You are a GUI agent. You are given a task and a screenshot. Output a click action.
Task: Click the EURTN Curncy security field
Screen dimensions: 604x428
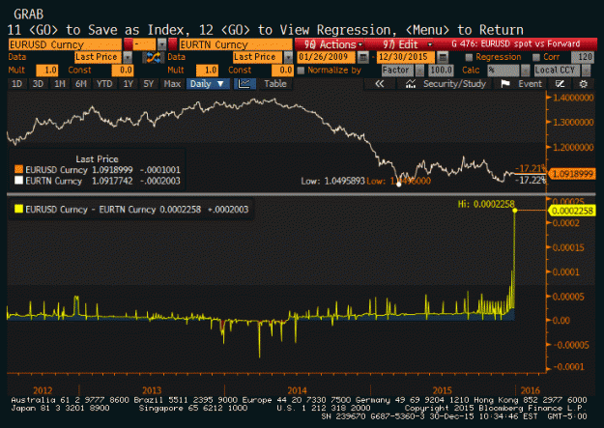point(235,44)
